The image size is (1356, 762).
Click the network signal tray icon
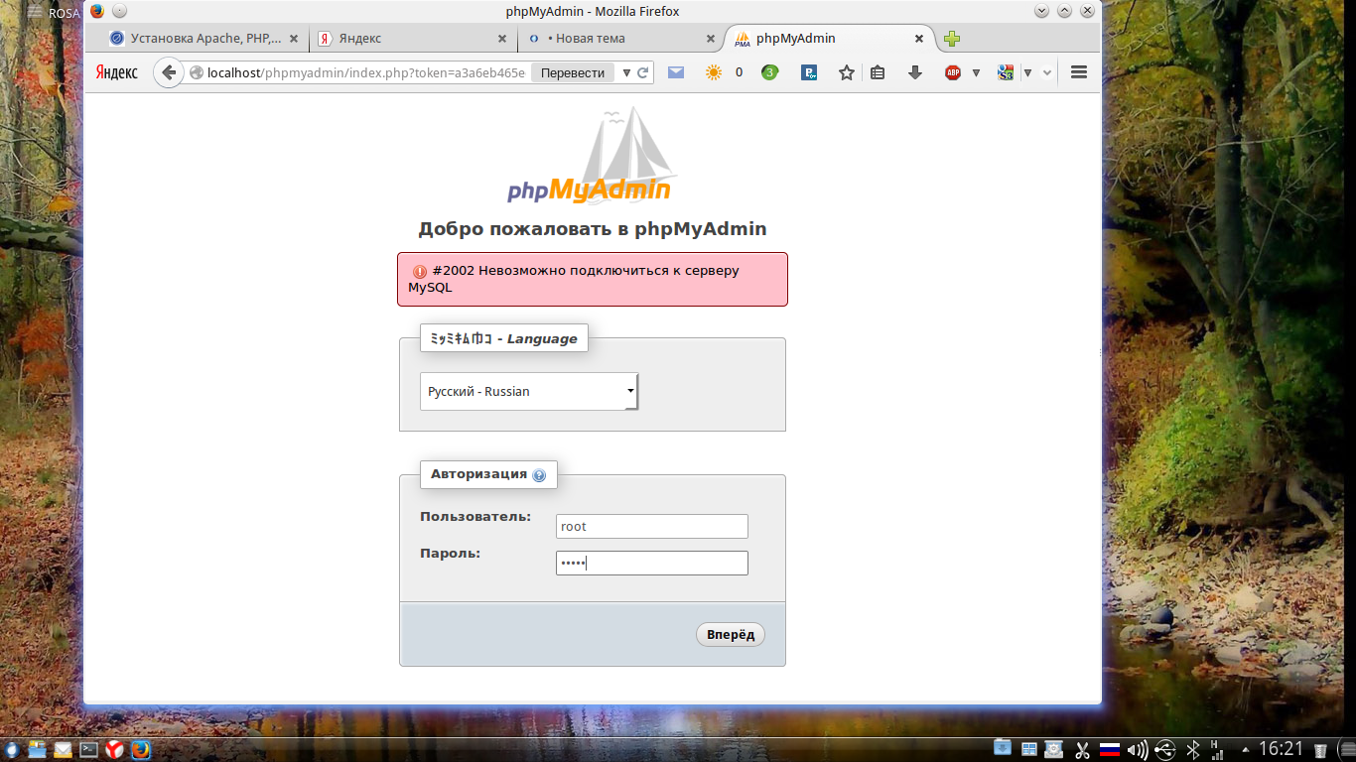pyautogui.click(x=1217, y=748)
